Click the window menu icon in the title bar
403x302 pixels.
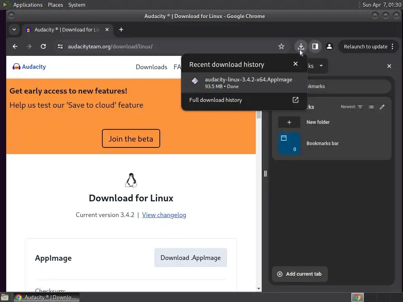click(x=11, y=16)
